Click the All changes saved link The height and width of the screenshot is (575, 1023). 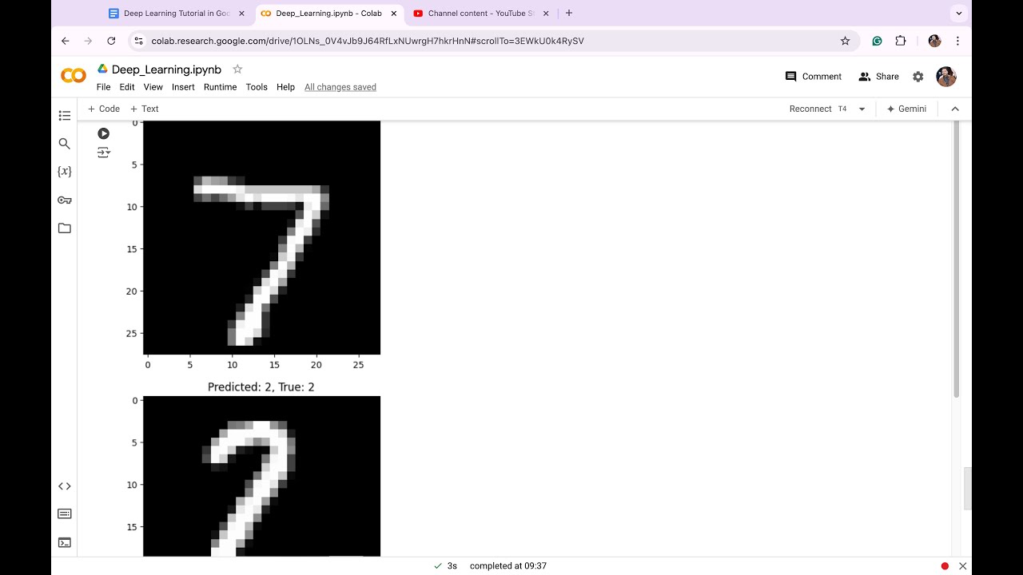340,87
